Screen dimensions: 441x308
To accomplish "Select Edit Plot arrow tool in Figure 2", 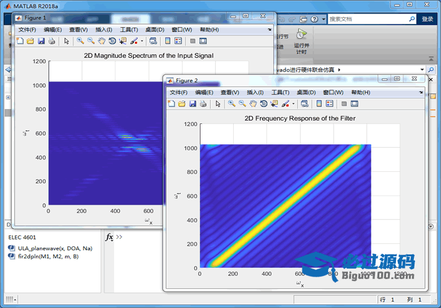I will [218, 104].
